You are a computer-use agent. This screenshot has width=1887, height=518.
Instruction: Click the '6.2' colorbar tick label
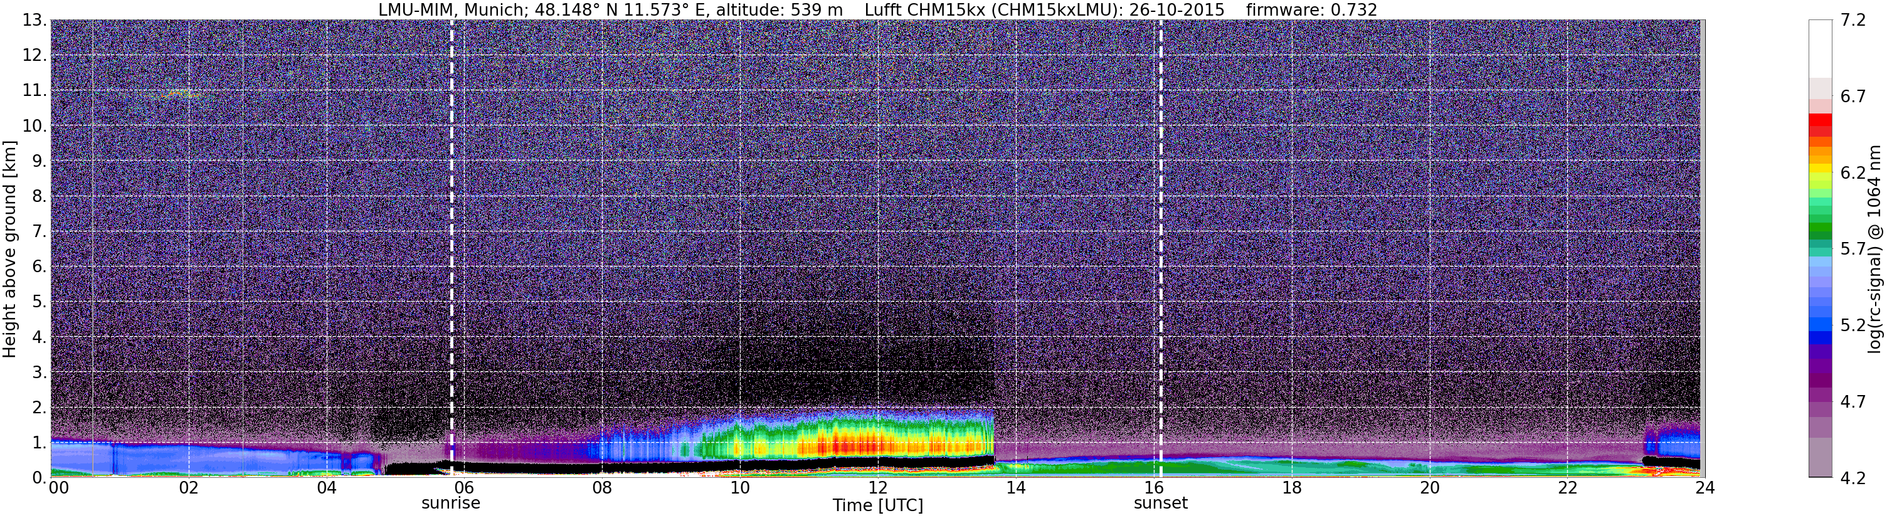pos(1853,173)
